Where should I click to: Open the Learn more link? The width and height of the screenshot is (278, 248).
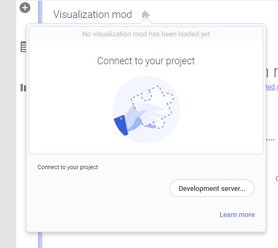[x=237, y=215]
